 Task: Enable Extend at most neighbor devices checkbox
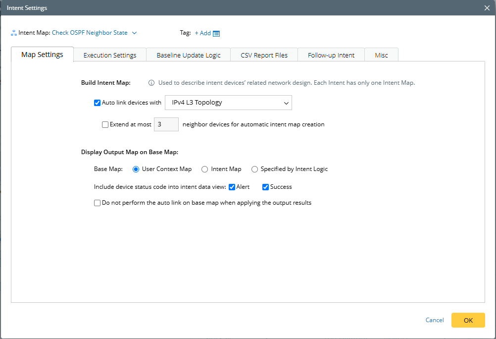105,124
